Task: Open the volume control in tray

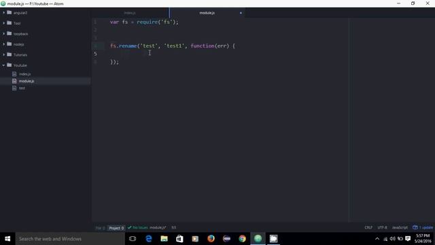Action: tap(392, 239)
